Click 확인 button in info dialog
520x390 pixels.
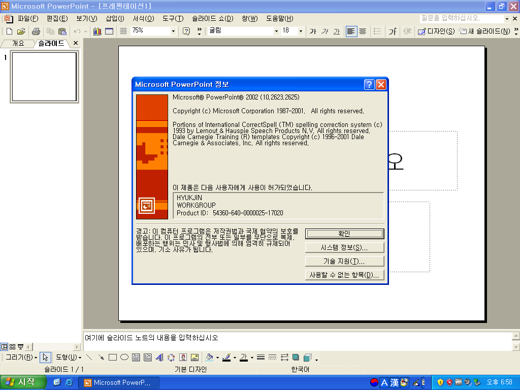click(x=345, y=234)
